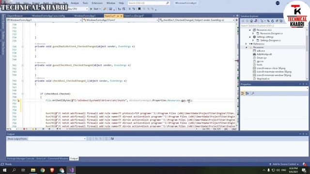Click the toggle word wrap icon in Output
310x174 pixels.
pyautogui.click(x=112, y=139)
